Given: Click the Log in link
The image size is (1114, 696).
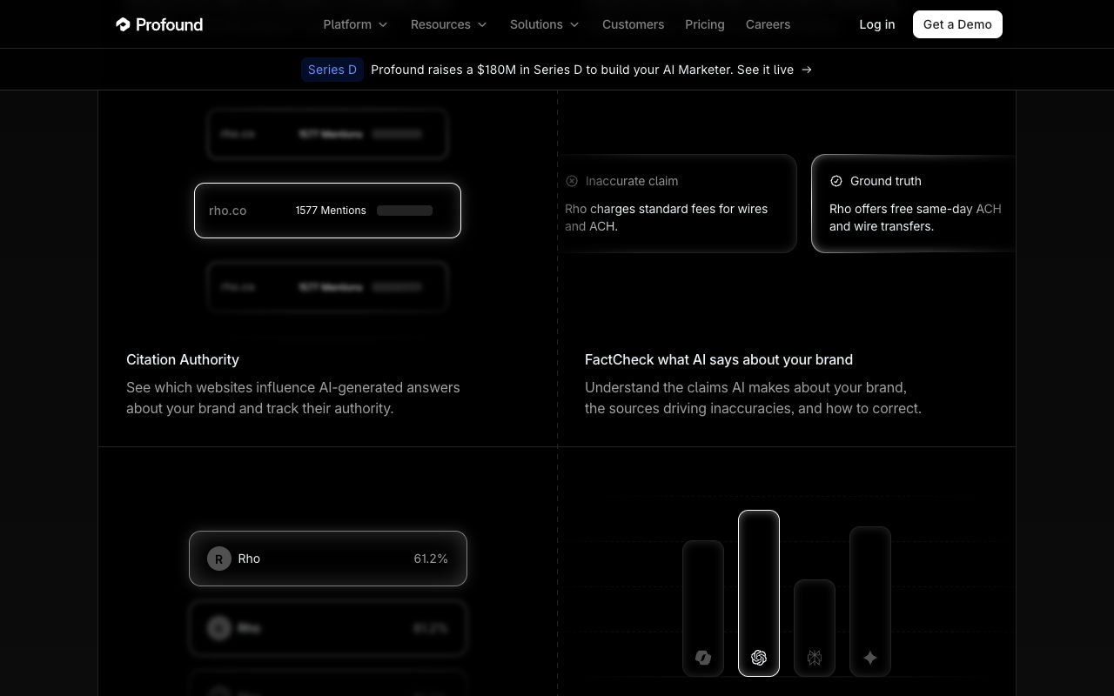Looking at the screenshot, I should point(877,24).
